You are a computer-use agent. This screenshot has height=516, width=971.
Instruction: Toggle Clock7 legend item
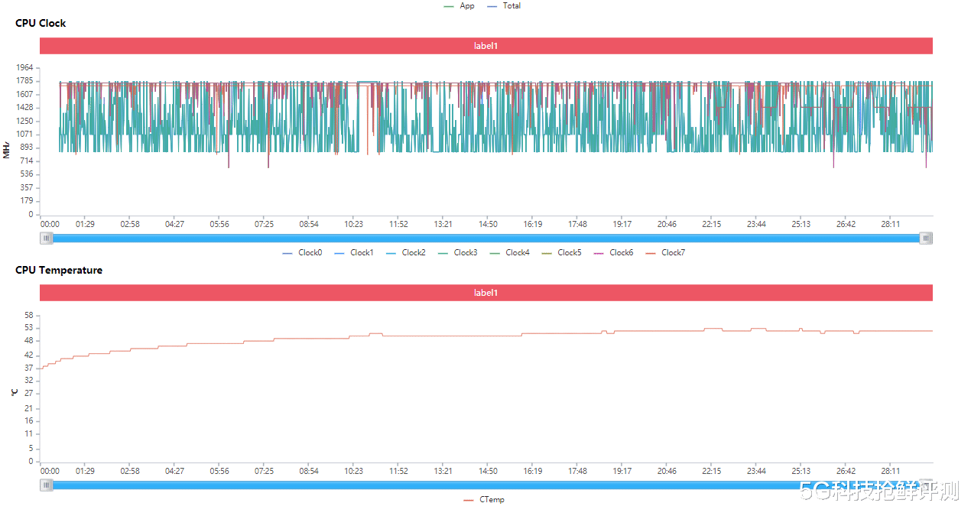click(666, 252)
